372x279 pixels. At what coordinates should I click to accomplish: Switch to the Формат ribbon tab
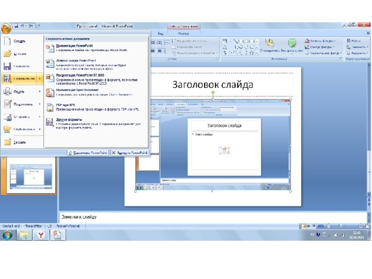pos(184,34)
